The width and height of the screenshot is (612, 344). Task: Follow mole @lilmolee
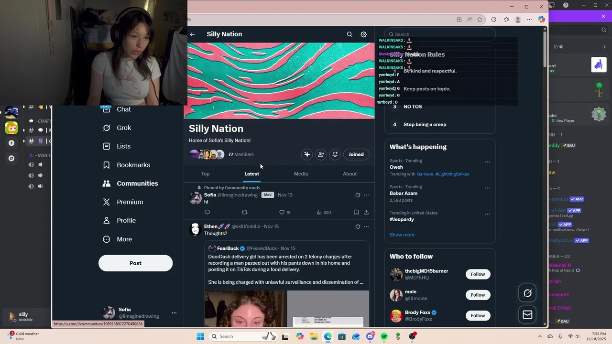click(478, 295)
